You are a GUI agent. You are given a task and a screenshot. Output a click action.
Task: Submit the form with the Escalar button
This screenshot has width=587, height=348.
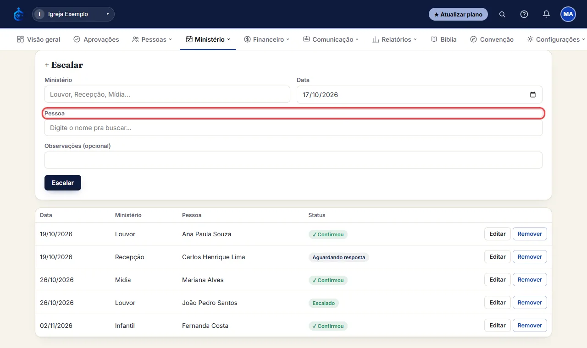tap(63, 183)
